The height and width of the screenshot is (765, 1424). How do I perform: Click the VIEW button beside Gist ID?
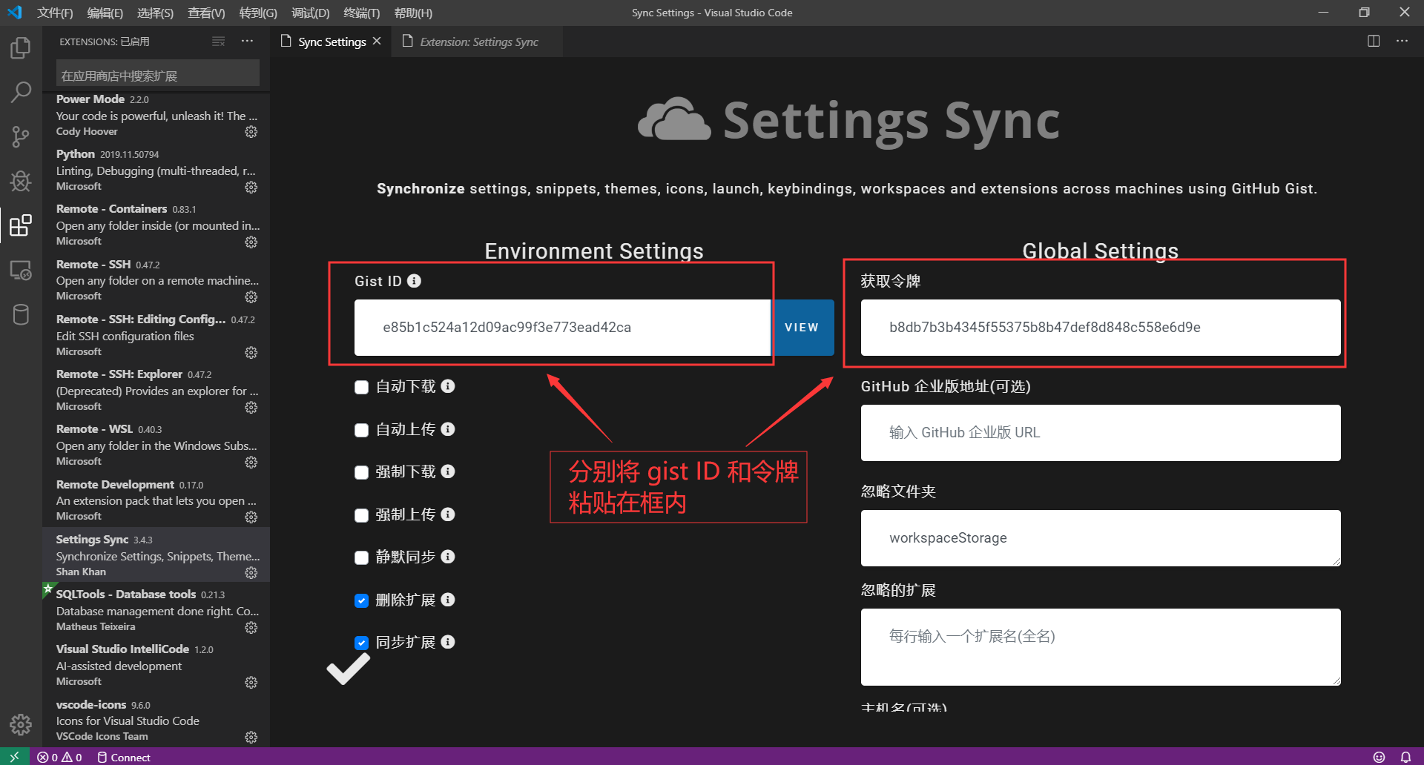[802, 328]
